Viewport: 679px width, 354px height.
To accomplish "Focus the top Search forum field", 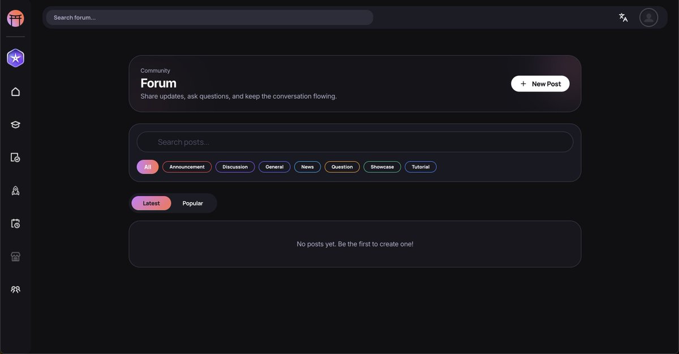I will (x=209, y=18).
